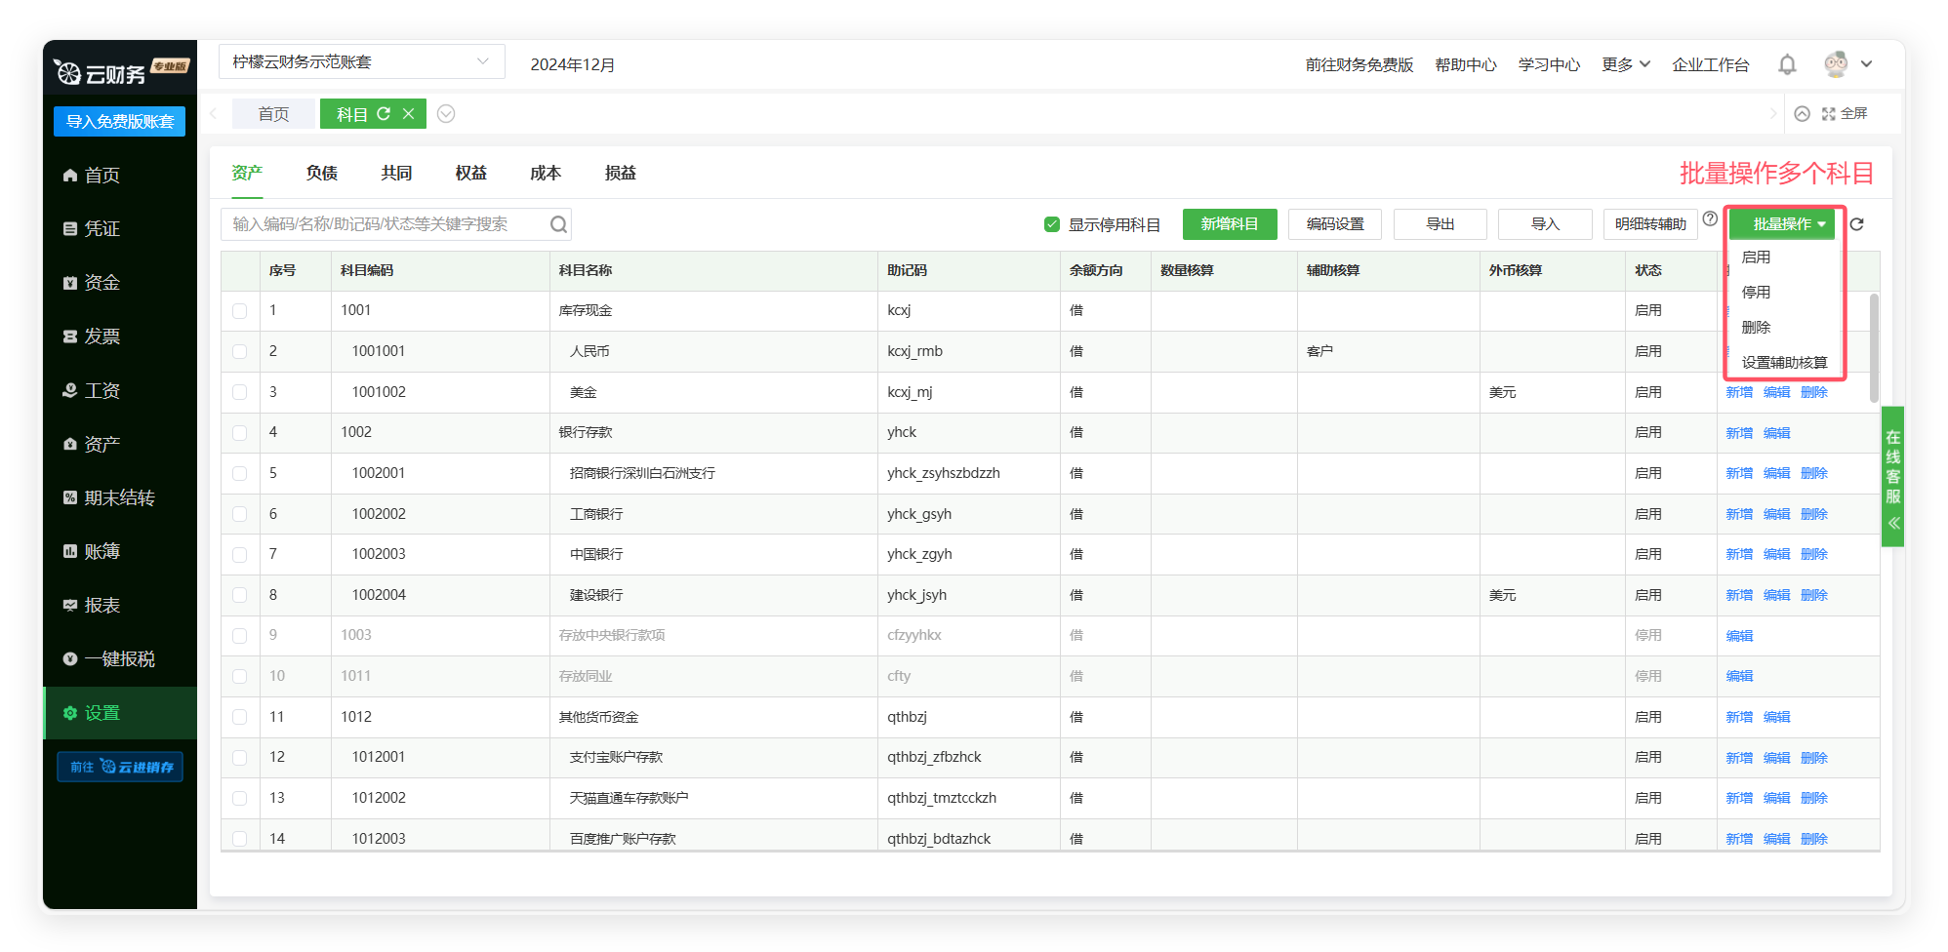This screenshot has height=952, width=1948.
Task: Collapse the 批量操作 dropdown button
Action: click(1782, 224)
